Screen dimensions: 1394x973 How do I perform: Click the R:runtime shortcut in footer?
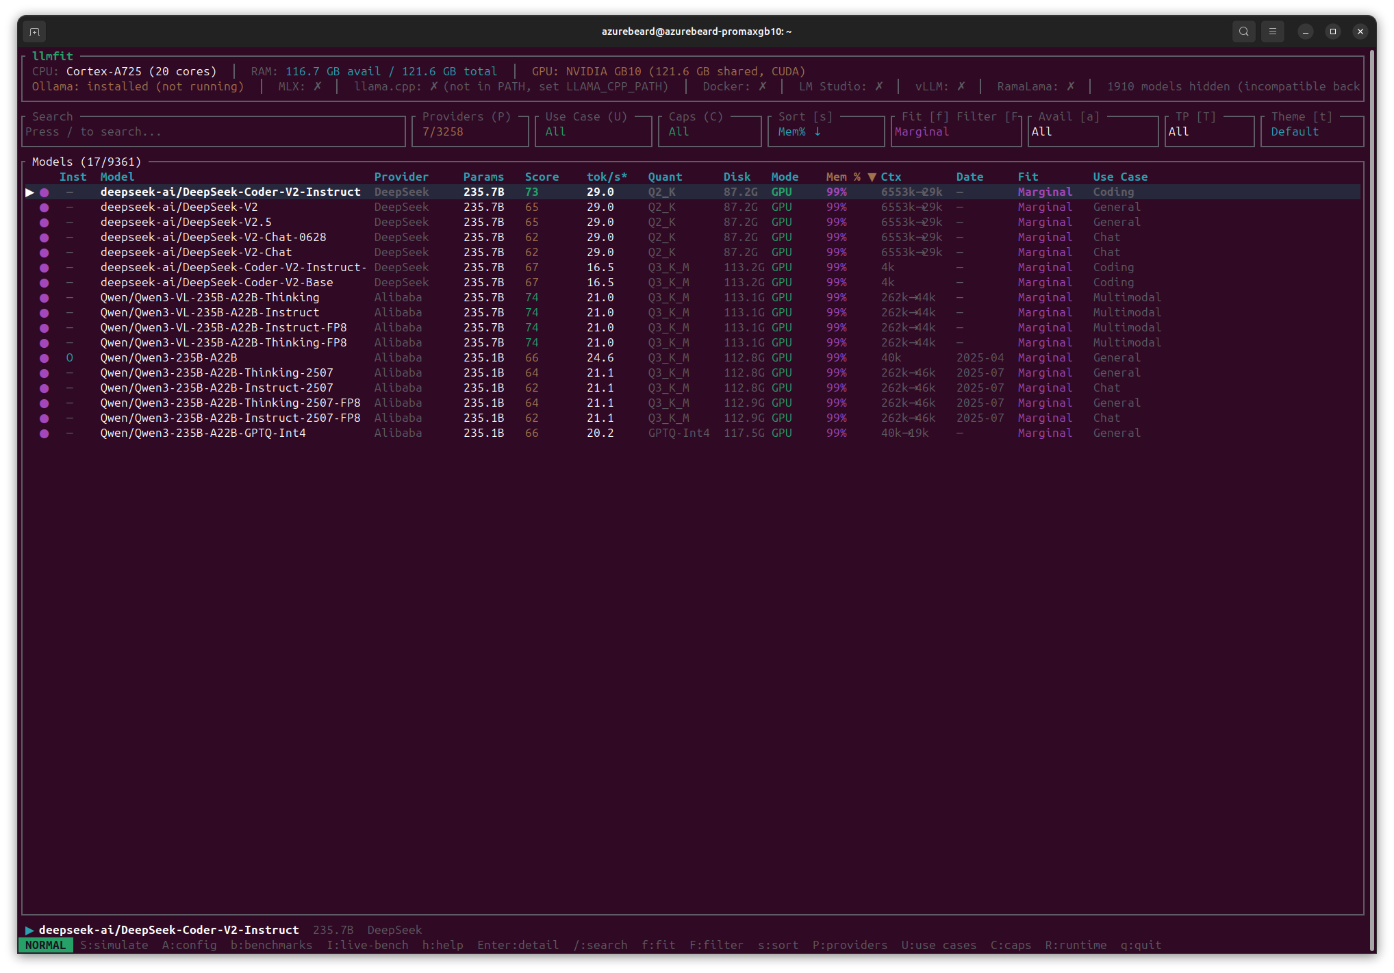[1076, 946]
